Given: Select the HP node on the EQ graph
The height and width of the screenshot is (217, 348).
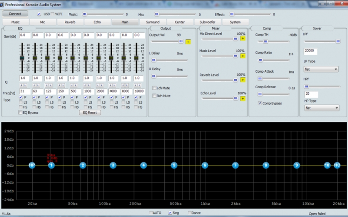Looking at the screenshot, I should [x=32, y=165].
